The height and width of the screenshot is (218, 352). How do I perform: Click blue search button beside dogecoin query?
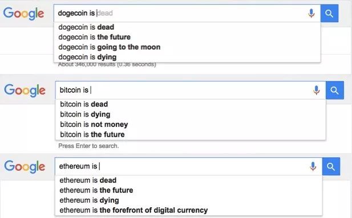pyautogui.click(x=329, y=14)
